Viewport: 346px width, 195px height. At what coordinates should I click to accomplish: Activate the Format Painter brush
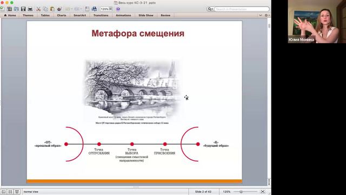(x=59, y=9)
